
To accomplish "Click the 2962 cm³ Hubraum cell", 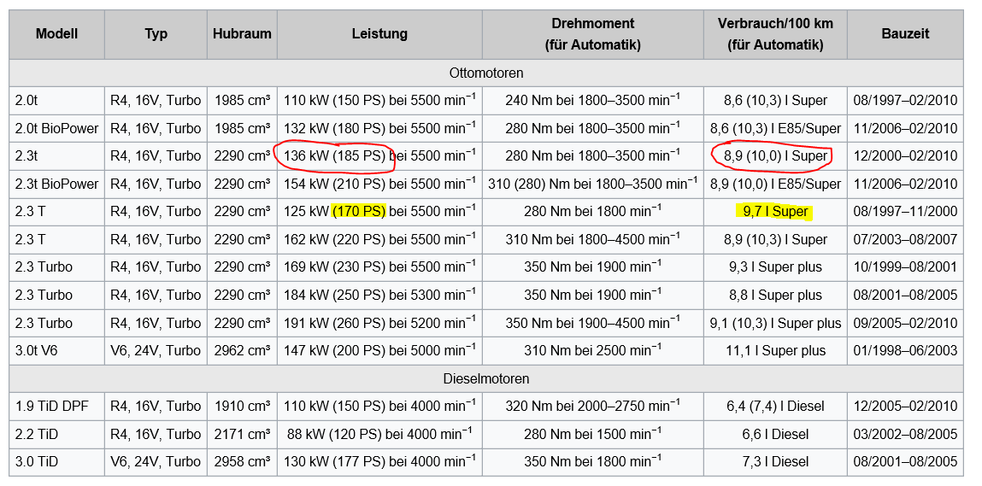I will point(242,351).
